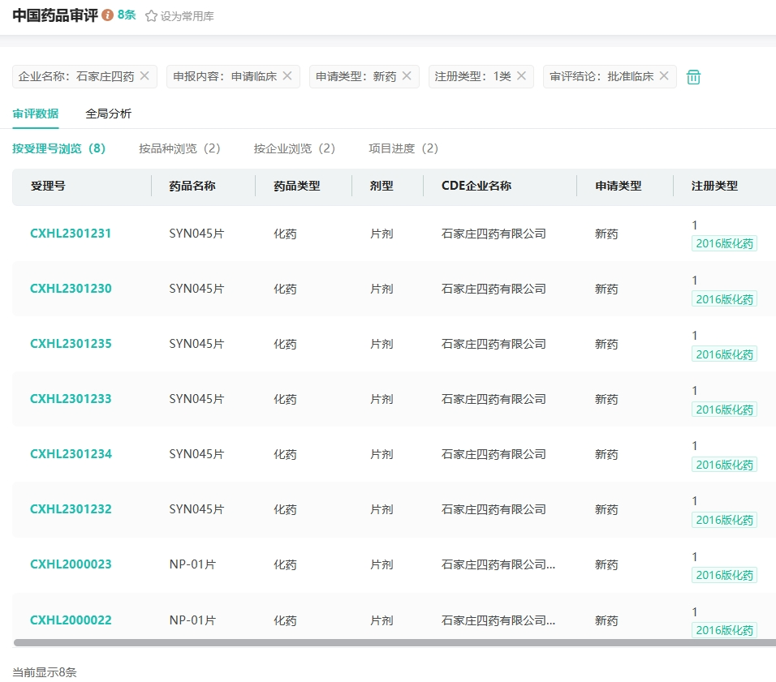Click the info icon beside 中国药品审评
776x682 pixels.
[x=108, y=15]
